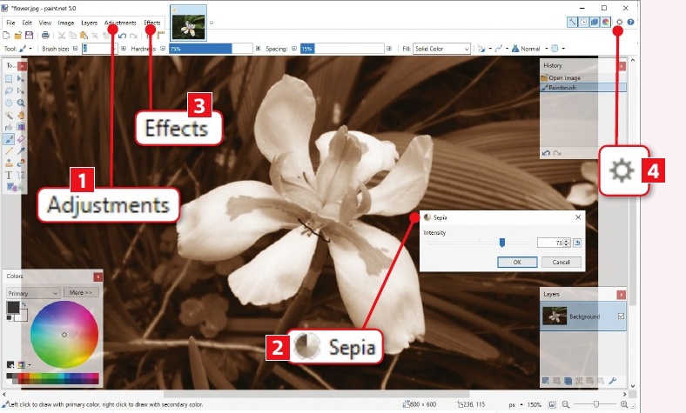Open the Fill Solid Color dropdown

point(441,49)
